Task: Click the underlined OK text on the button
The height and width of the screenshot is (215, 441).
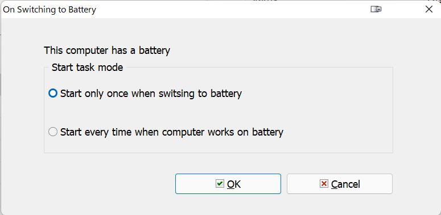Action: (x=234, y=184)
